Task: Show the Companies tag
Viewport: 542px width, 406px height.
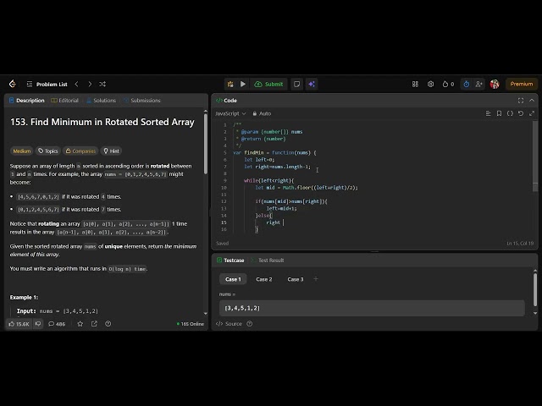Action: 80,151
